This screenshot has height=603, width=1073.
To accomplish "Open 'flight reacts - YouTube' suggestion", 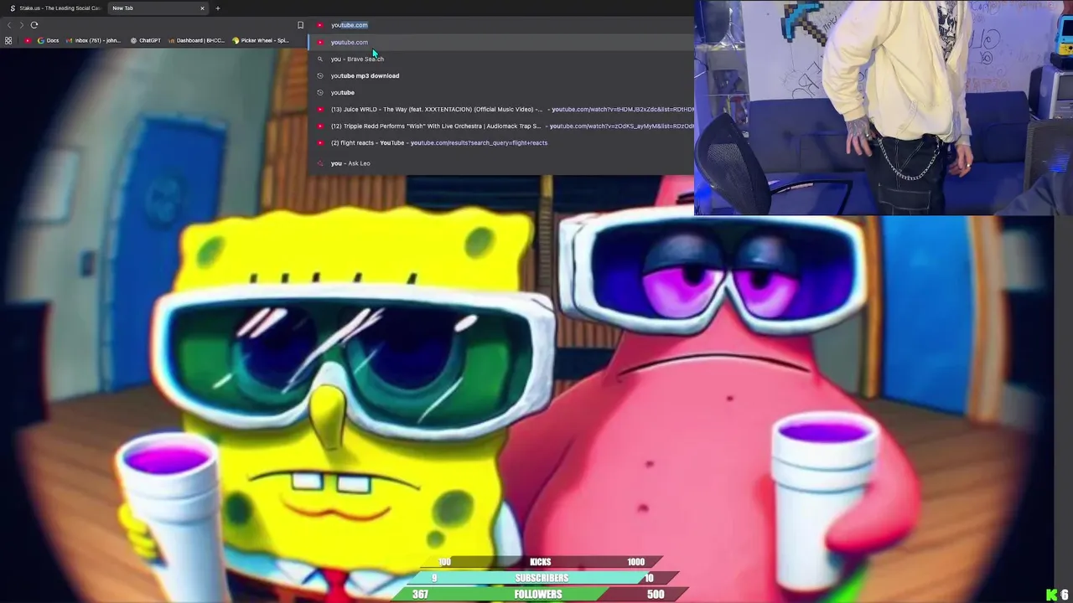I will [x=501, y=142].
